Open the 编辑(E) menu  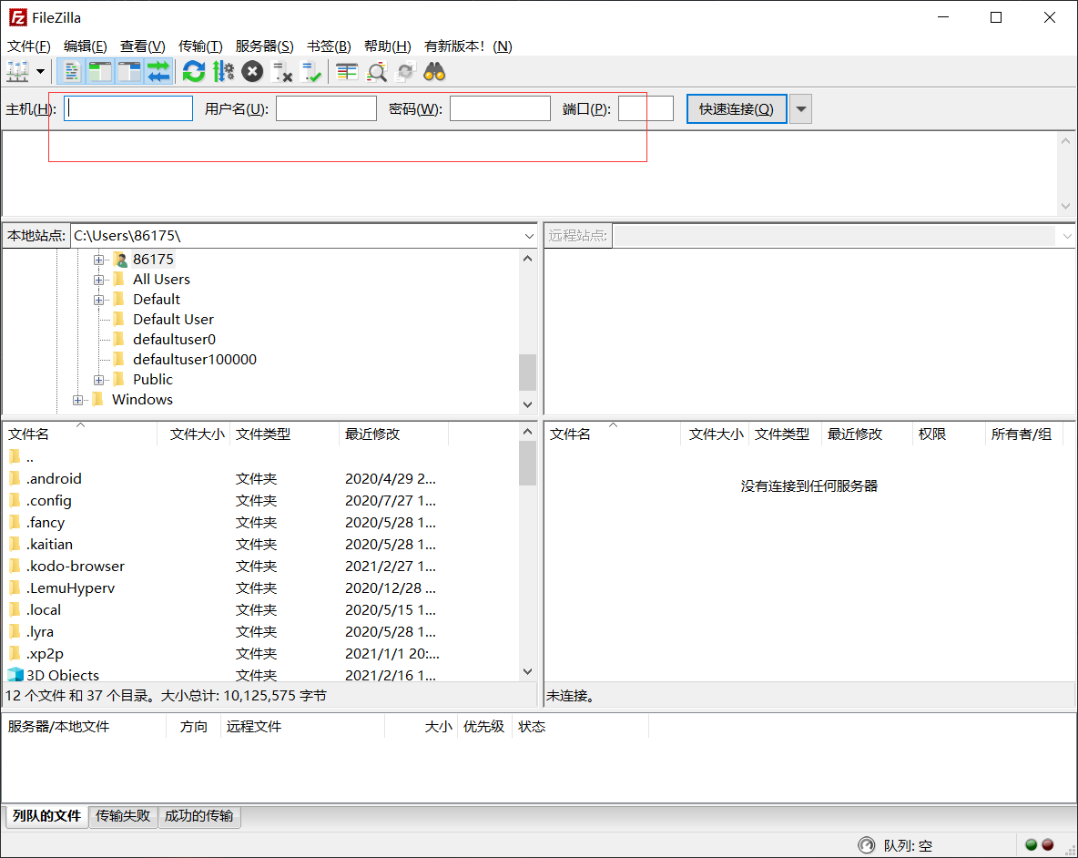[x=86, y=46]
